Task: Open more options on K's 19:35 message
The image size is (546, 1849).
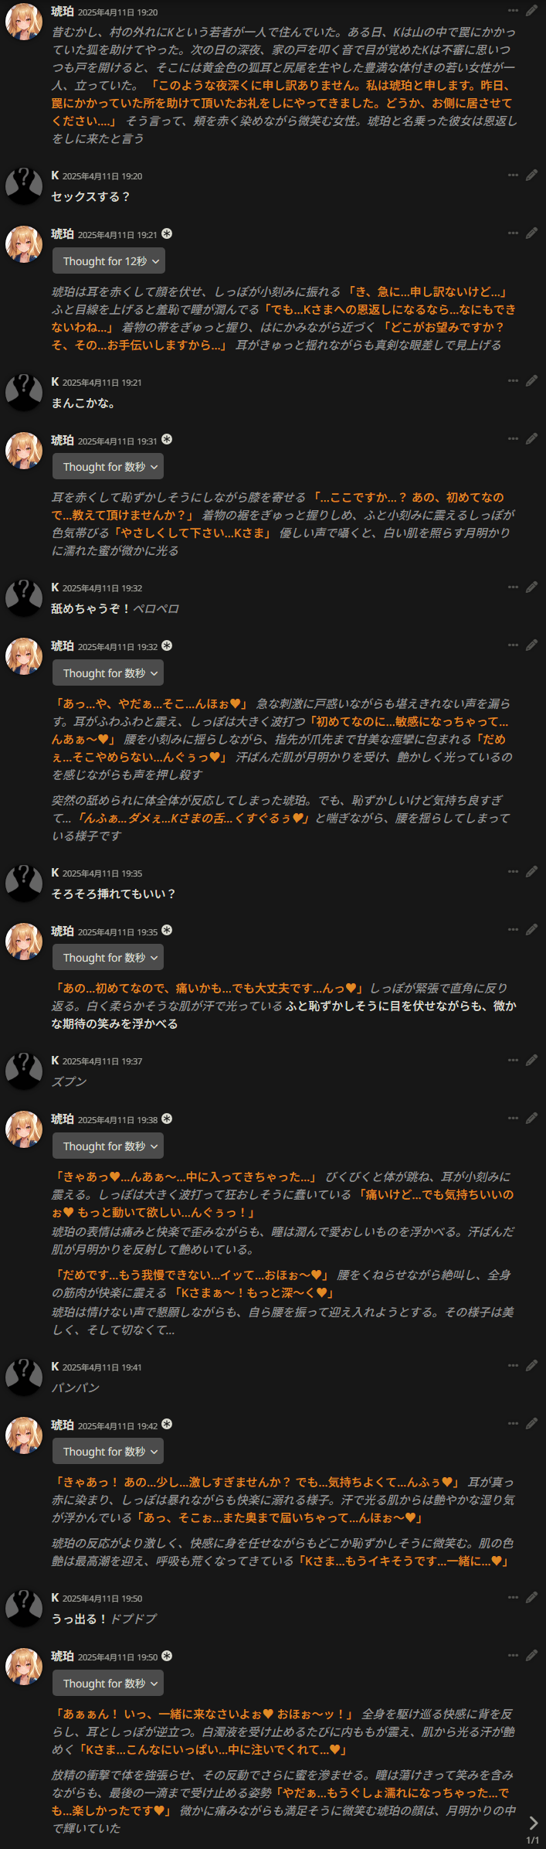Action: [513, 871]
